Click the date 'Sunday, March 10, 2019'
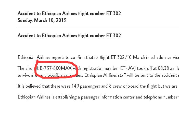 pyautogui.click(x=42, y=20)
